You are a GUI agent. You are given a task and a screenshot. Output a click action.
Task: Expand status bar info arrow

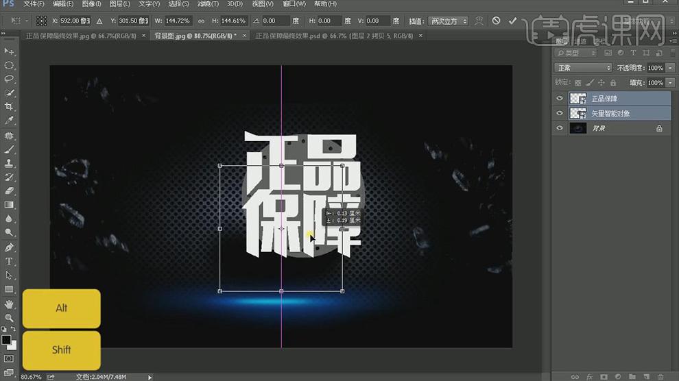coord(150,377)
